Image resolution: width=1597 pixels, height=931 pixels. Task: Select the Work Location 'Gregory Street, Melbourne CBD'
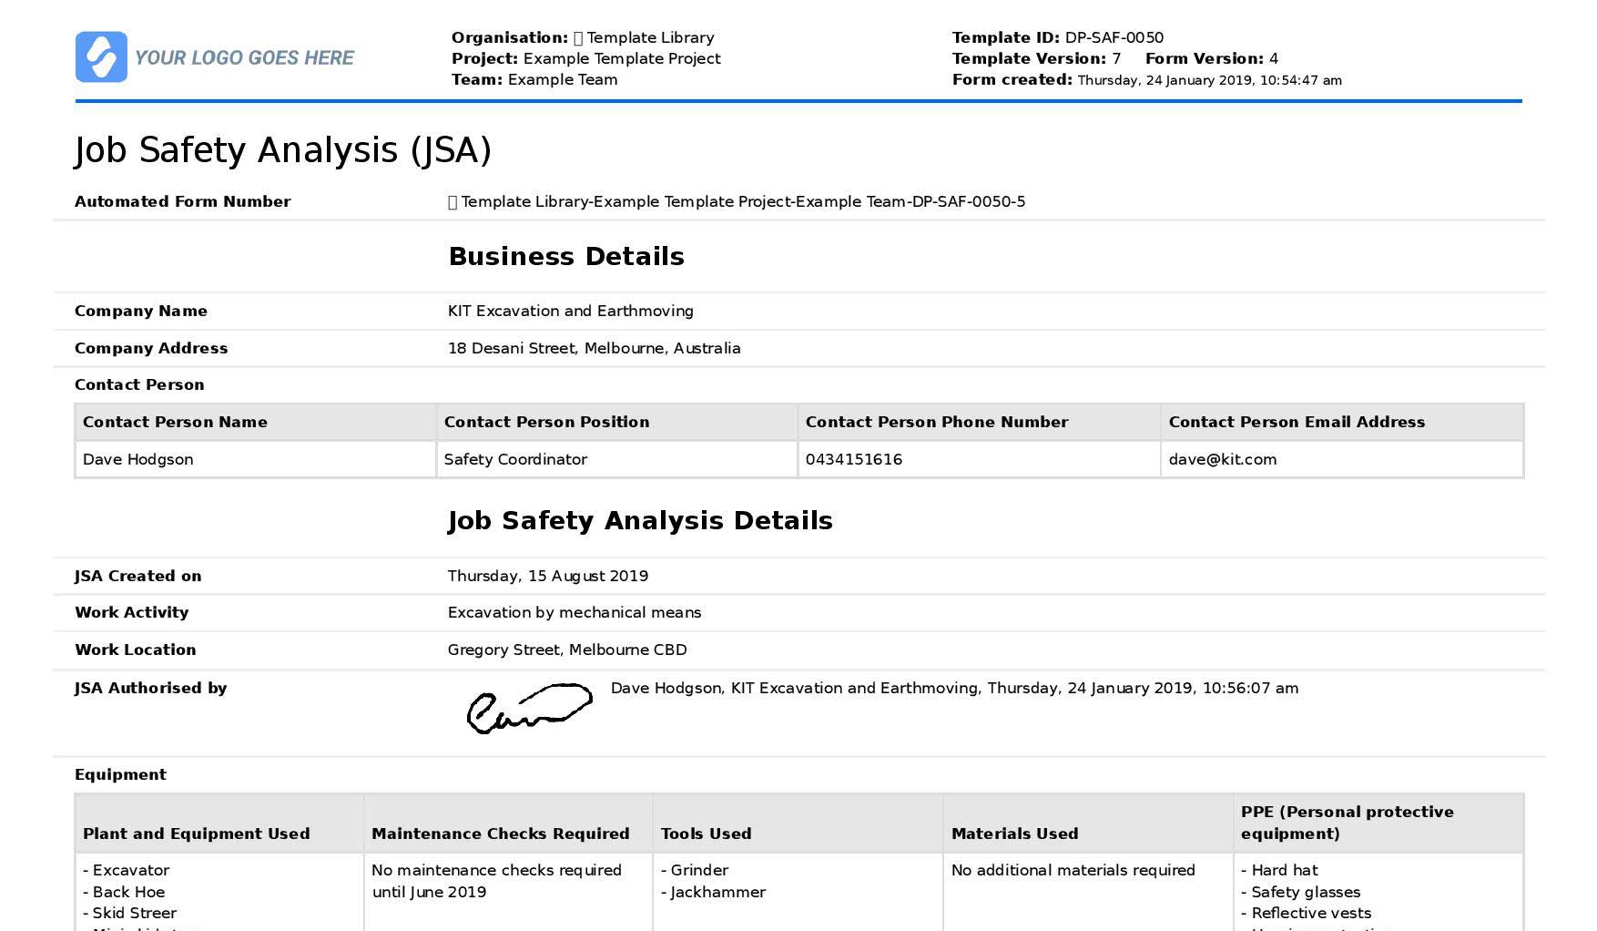[567, 650]
